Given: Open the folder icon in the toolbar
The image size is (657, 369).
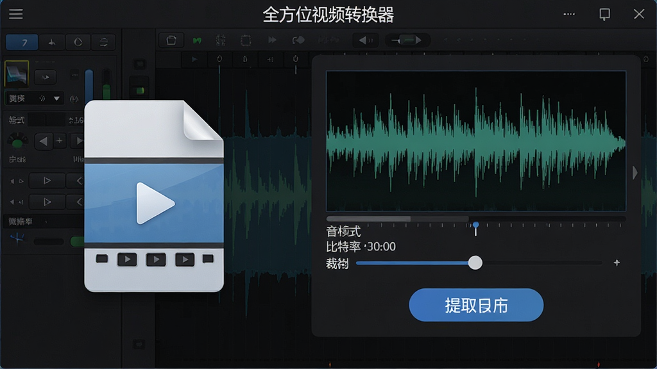Looking at the screenshot, I should (x=171, y=40).
